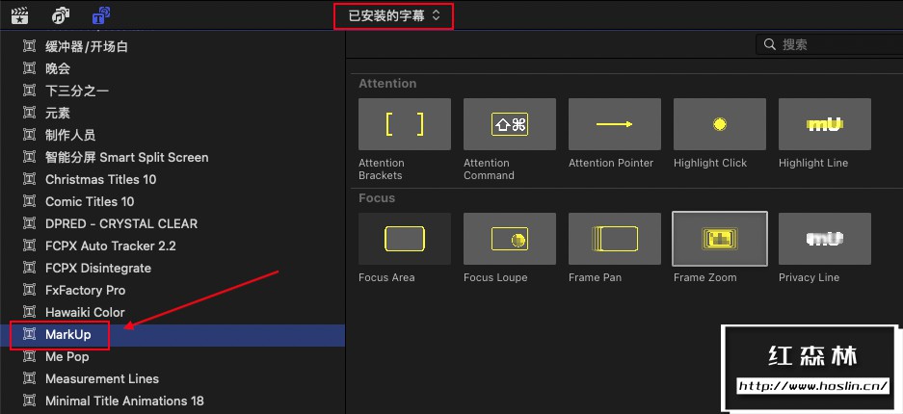
Task: Click the title icon beside FCPX Auto Tracker 2.2
Action: 29,246
